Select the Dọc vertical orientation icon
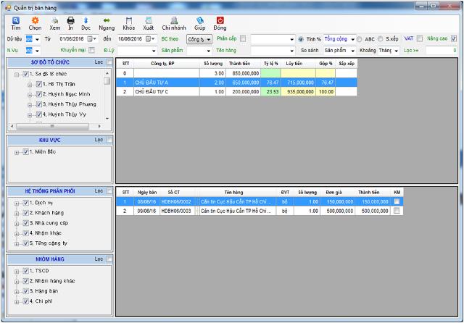The image size is (464, 323). pyautogui.click(x=86, y=20)
